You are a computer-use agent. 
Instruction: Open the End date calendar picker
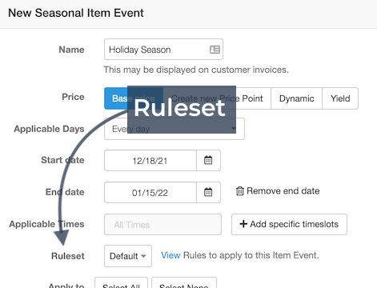[x=208, y=192]
